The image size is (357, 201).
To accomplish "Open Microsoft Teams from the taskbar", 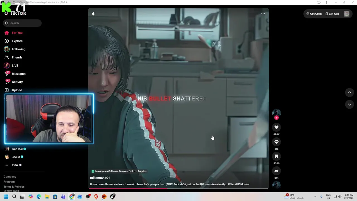I will pyautogui.click(x=63, y=197).
